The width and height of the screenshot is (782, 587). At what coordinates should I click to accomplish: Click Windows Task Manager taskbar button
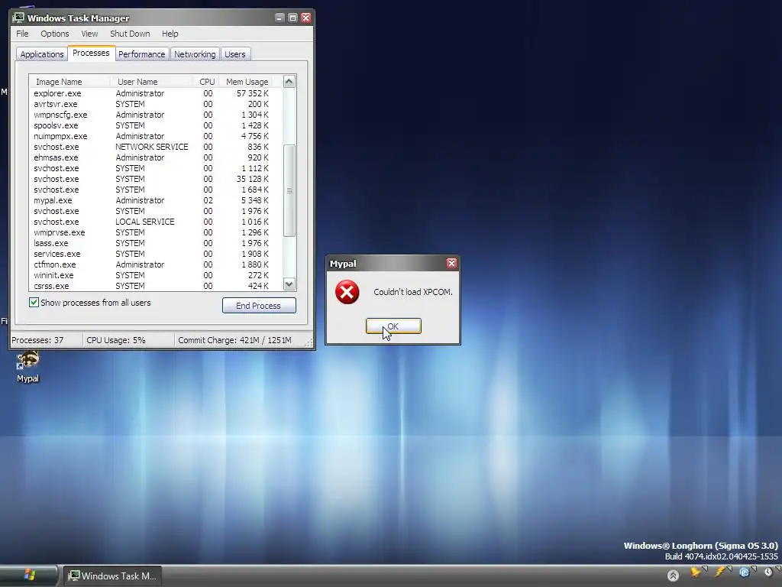point(113,576)
